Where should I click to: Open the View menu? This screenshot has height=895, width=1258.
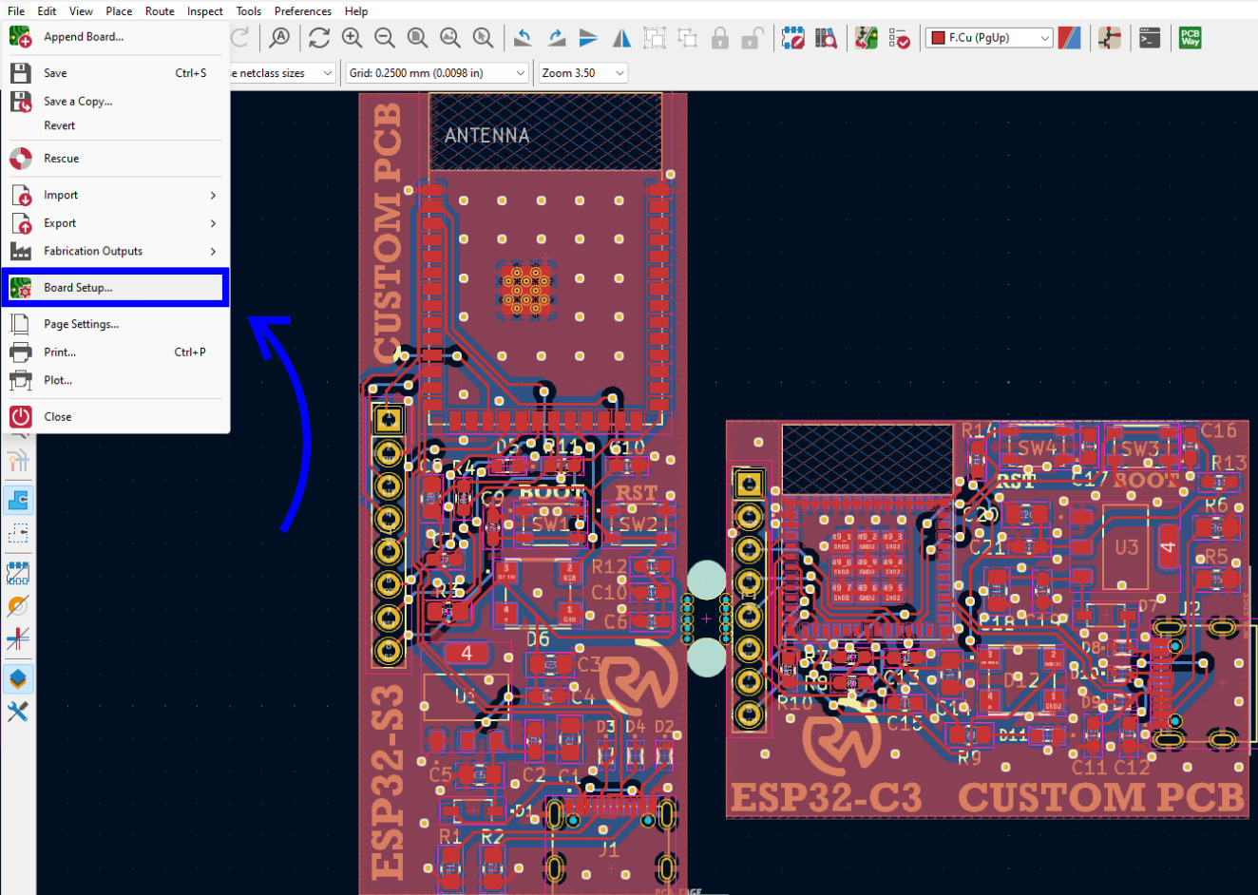pyautogui.click(x=81, y=11)
